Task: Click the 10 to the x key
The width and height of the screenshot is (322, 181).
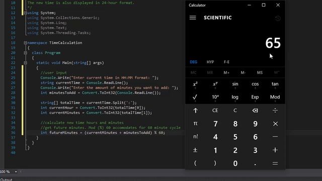Action: coord(215,97)
